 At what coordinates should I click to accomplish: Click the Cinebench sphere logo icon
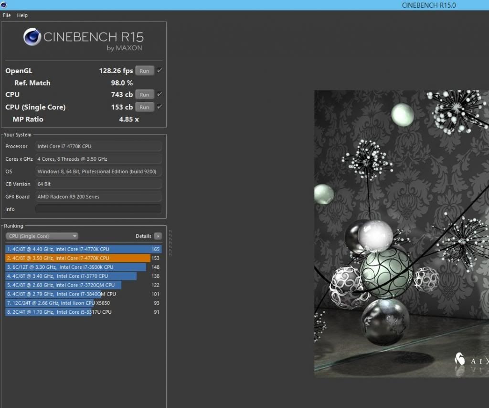(x=32, y=37)
